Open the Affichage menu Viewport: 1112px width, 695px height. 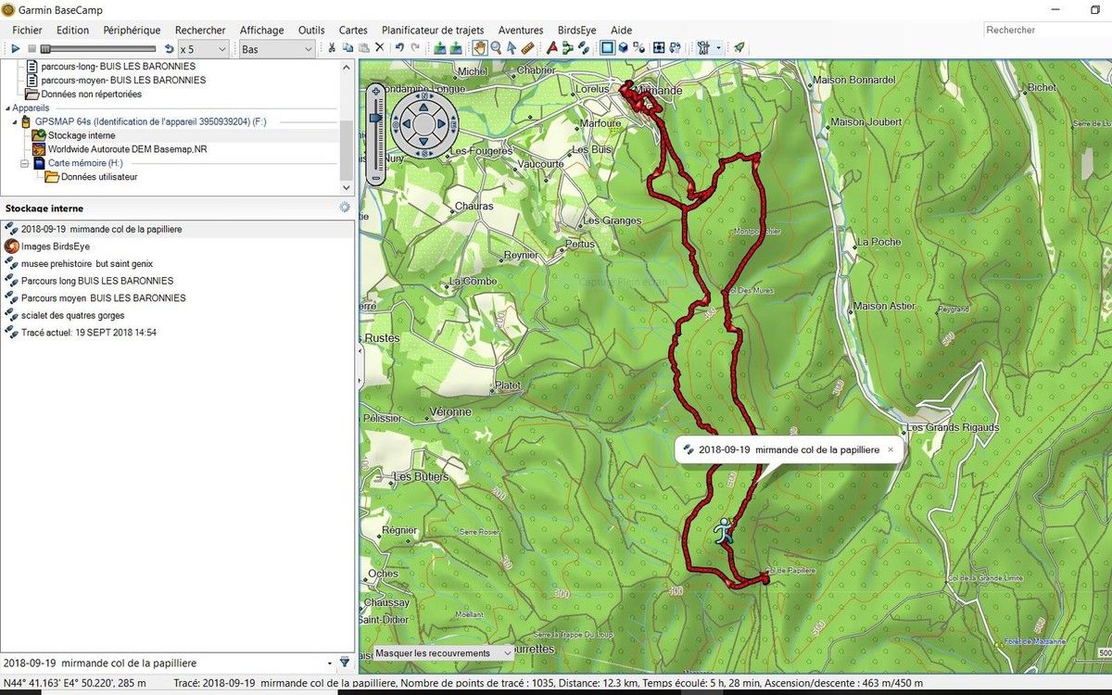click(x=262, y=31)
